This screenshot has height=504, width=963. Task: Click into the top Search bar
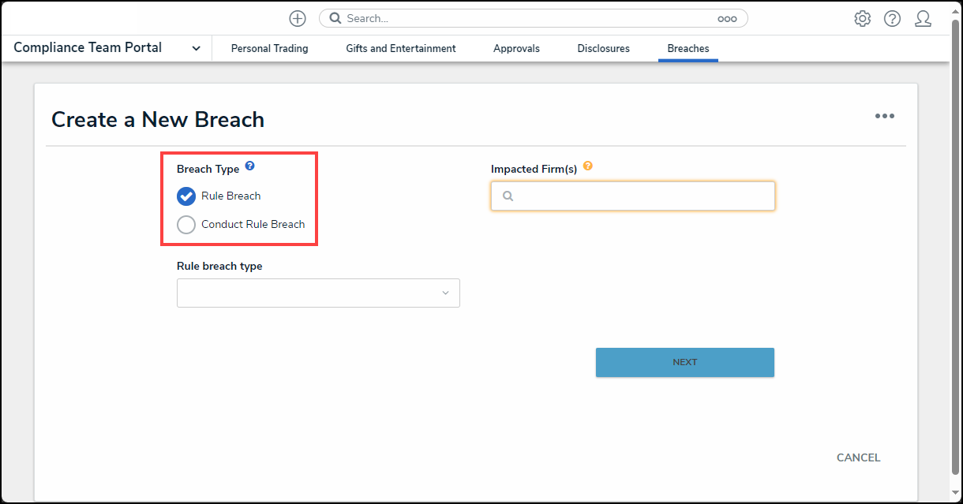point(521,18)
